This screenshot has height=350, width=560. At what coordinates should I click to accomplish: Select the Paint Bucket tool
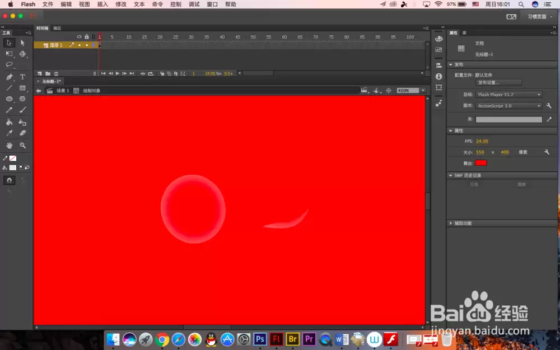pos(10,122)
